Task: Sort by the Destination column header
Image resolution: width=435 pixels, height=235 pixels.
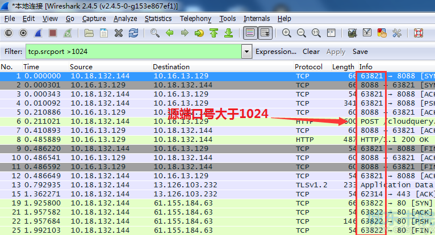Action: click(x=223, y=67)
